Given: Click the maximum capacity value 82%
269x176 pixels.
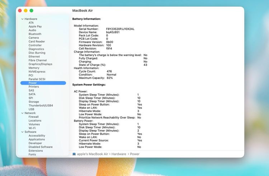Looking at the screenshot, I should click(110, 78).
